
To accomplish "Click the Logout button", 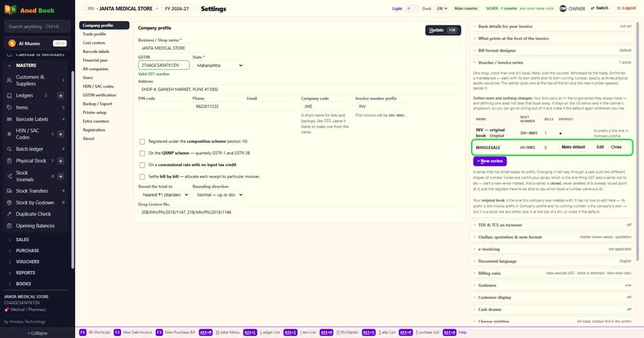I will click(627, 8).
